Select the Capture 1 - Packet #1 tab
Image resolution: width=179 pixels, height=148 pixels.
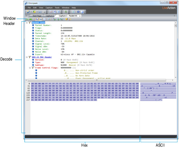click(68, 16)
